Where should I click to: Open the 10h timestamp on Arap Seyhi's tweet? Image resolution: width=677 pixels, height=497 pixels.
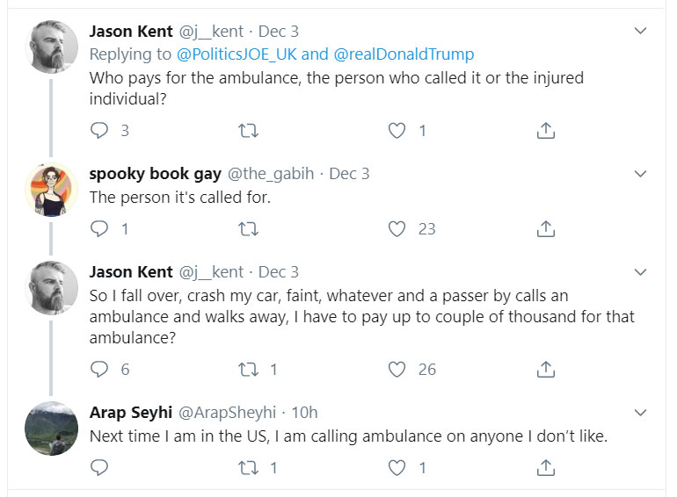point(303,413)
